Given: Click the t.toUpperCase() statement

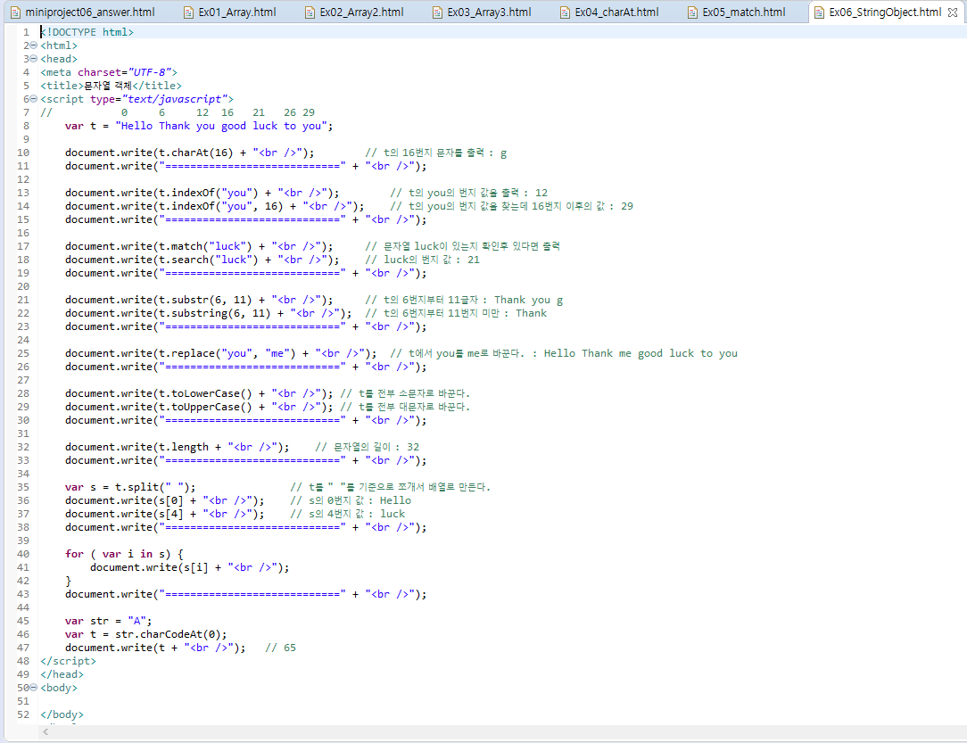Looking at the screenshot, I should (199, 407).
